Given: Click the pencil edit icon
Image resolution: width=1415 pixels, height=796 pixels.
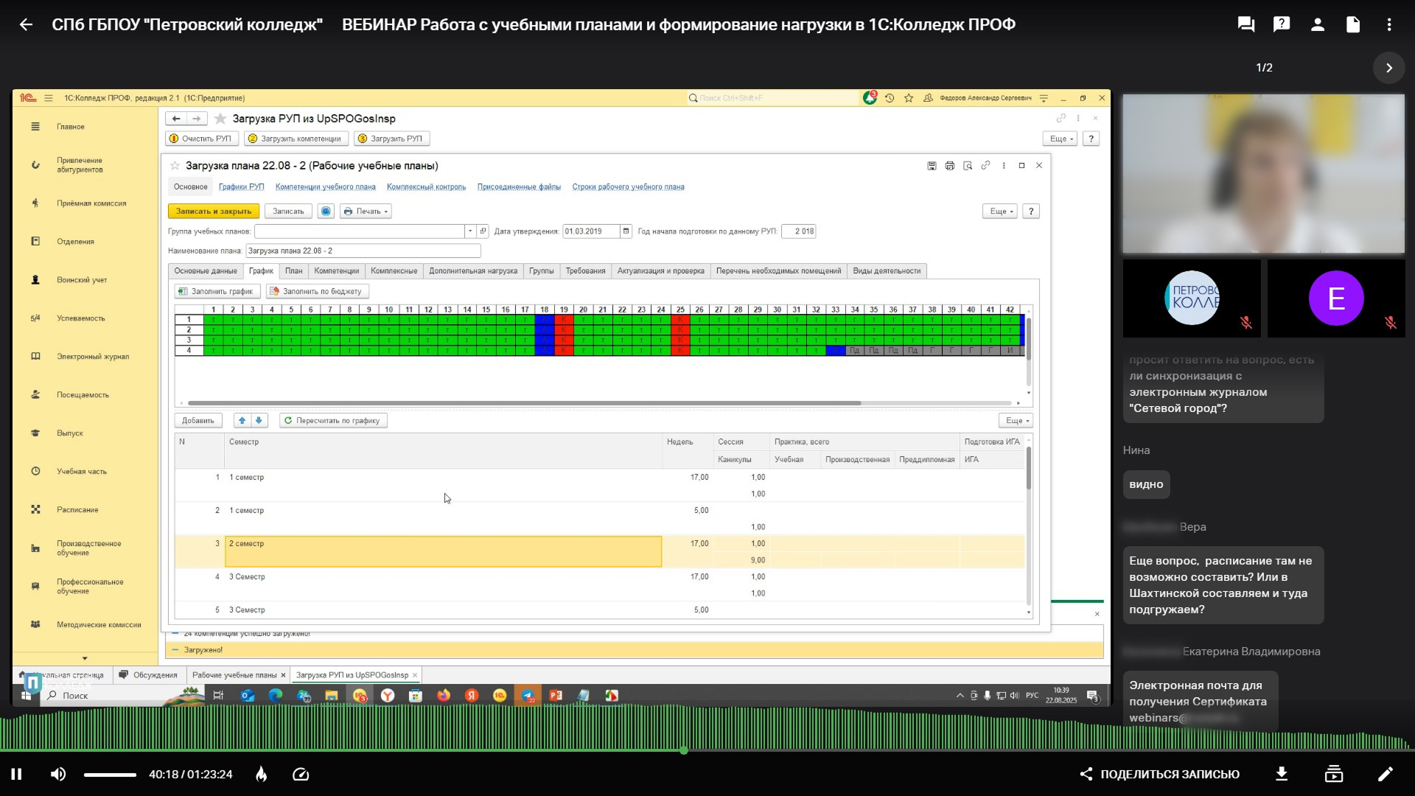Looking at the screenshot, I should point(1386,774).
